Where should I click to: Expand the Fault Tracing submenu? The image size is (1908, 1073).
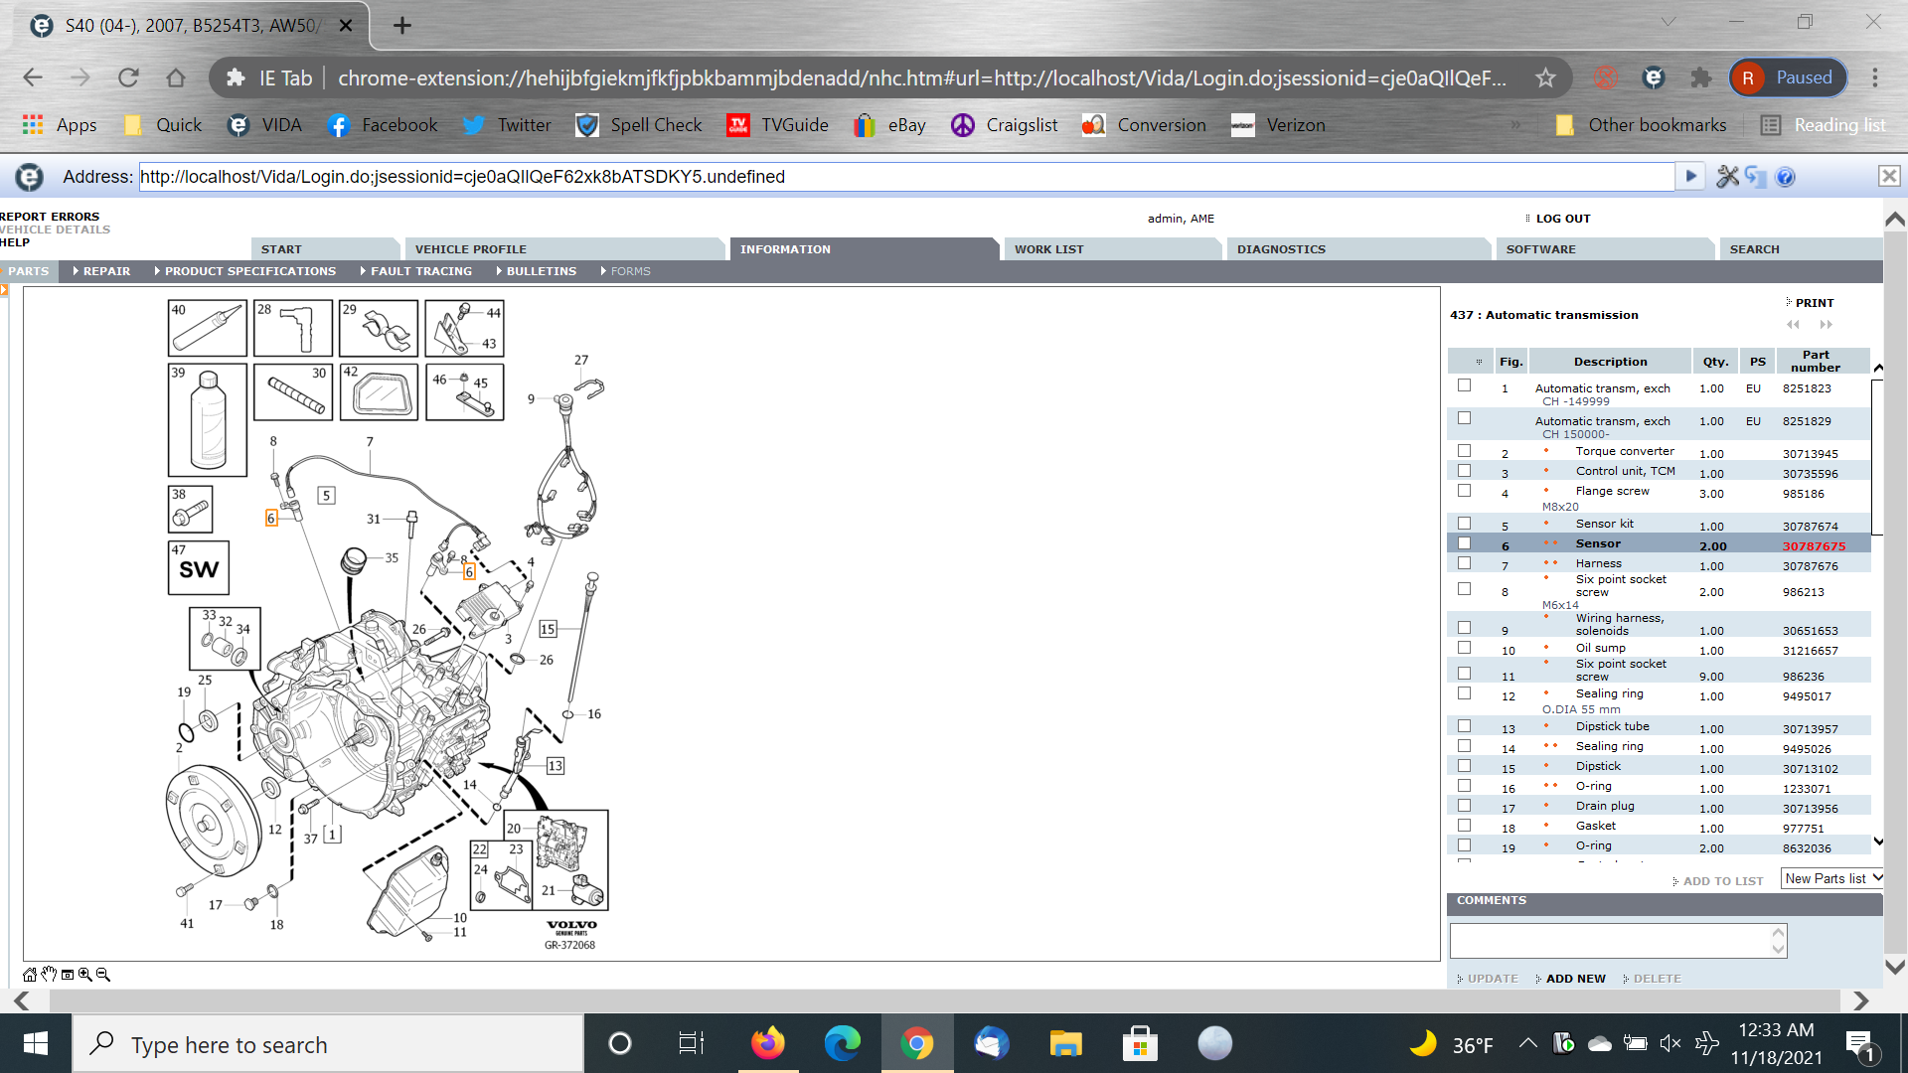420,271
